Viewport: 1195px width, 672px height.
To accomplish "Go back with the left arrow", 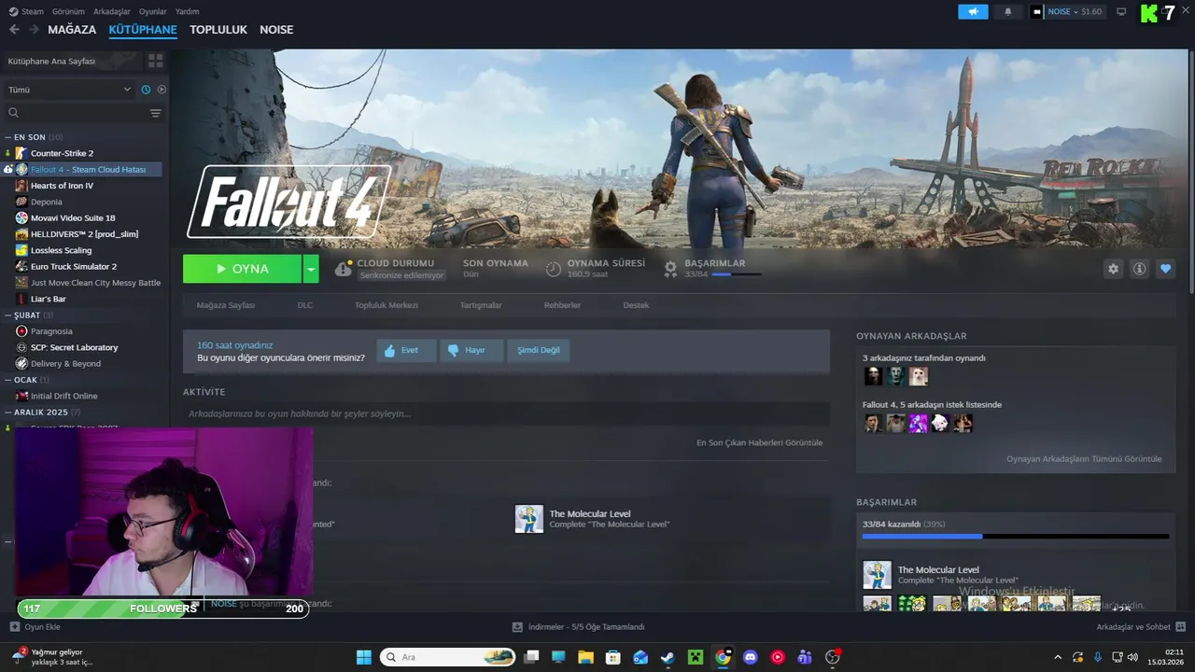I will 14,30.
